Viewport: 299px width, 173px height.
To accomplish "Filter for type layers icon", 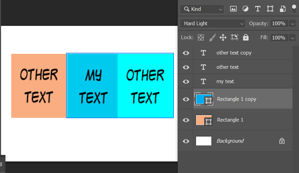I will click(x=258, y=9).
